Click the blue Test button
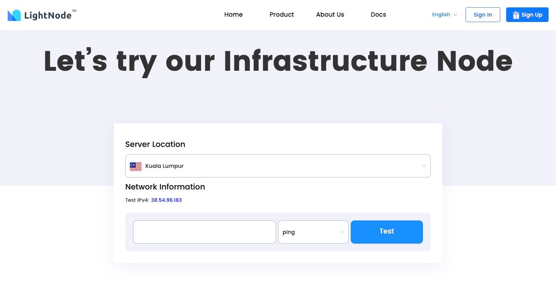The image size is (556, 285). click(387, 231)
